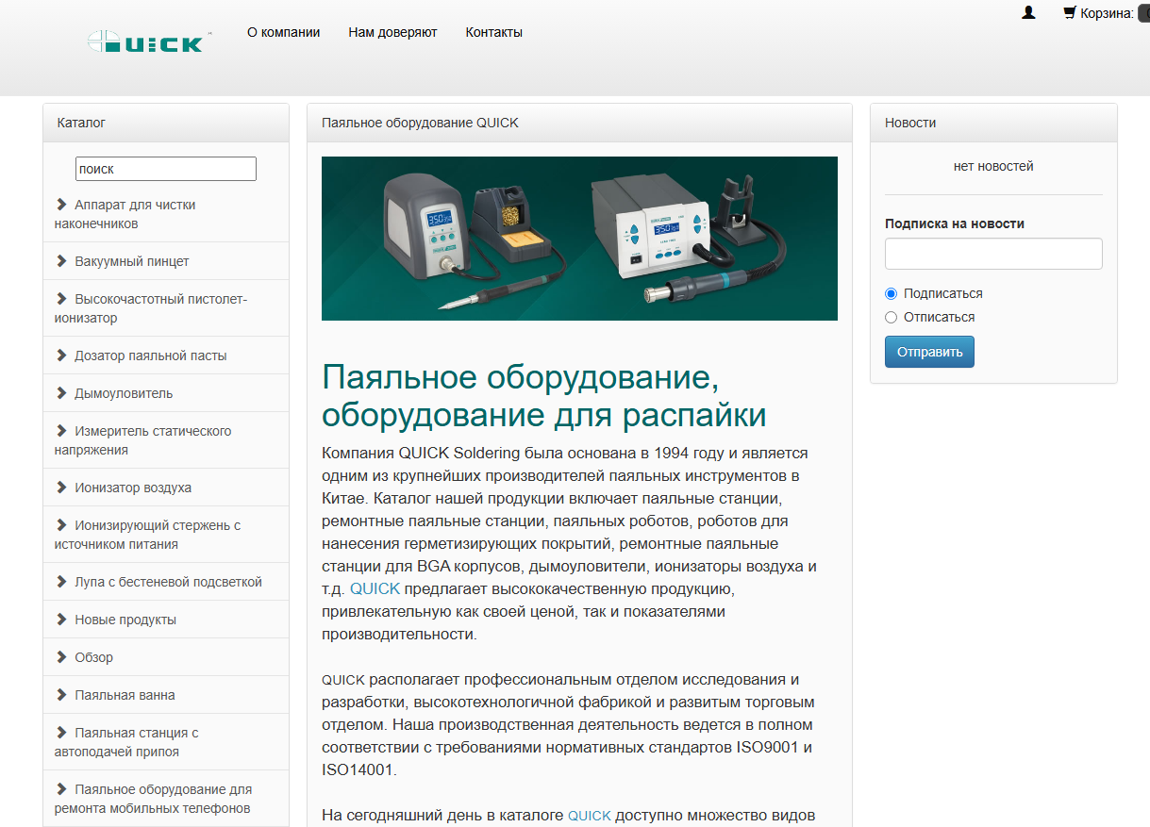Screen dimensions: 1150x827
Task: Click chevron icon beside 'Новые продукты'
Action: (x=62, y=619)
